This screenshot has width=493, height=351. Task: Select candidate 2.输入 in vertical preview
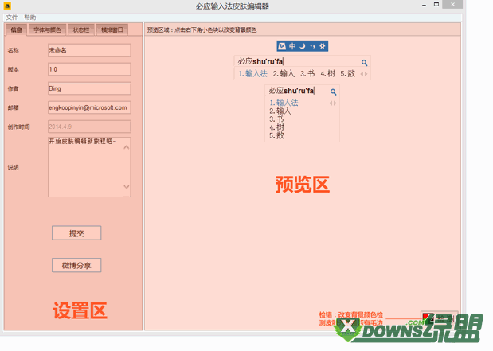click(x=280, y=111)
